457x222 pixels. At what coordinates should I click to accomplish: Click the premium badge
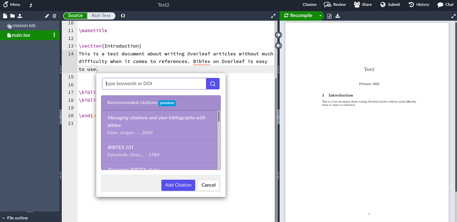click(167, 103)
